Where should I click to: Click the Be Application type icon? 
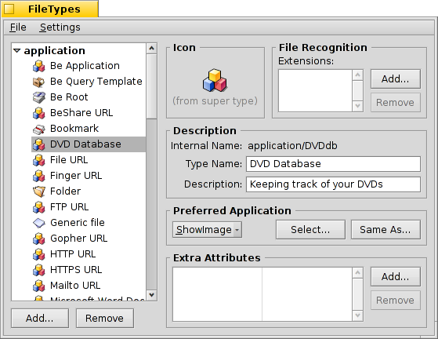click(x=39, y=66)
